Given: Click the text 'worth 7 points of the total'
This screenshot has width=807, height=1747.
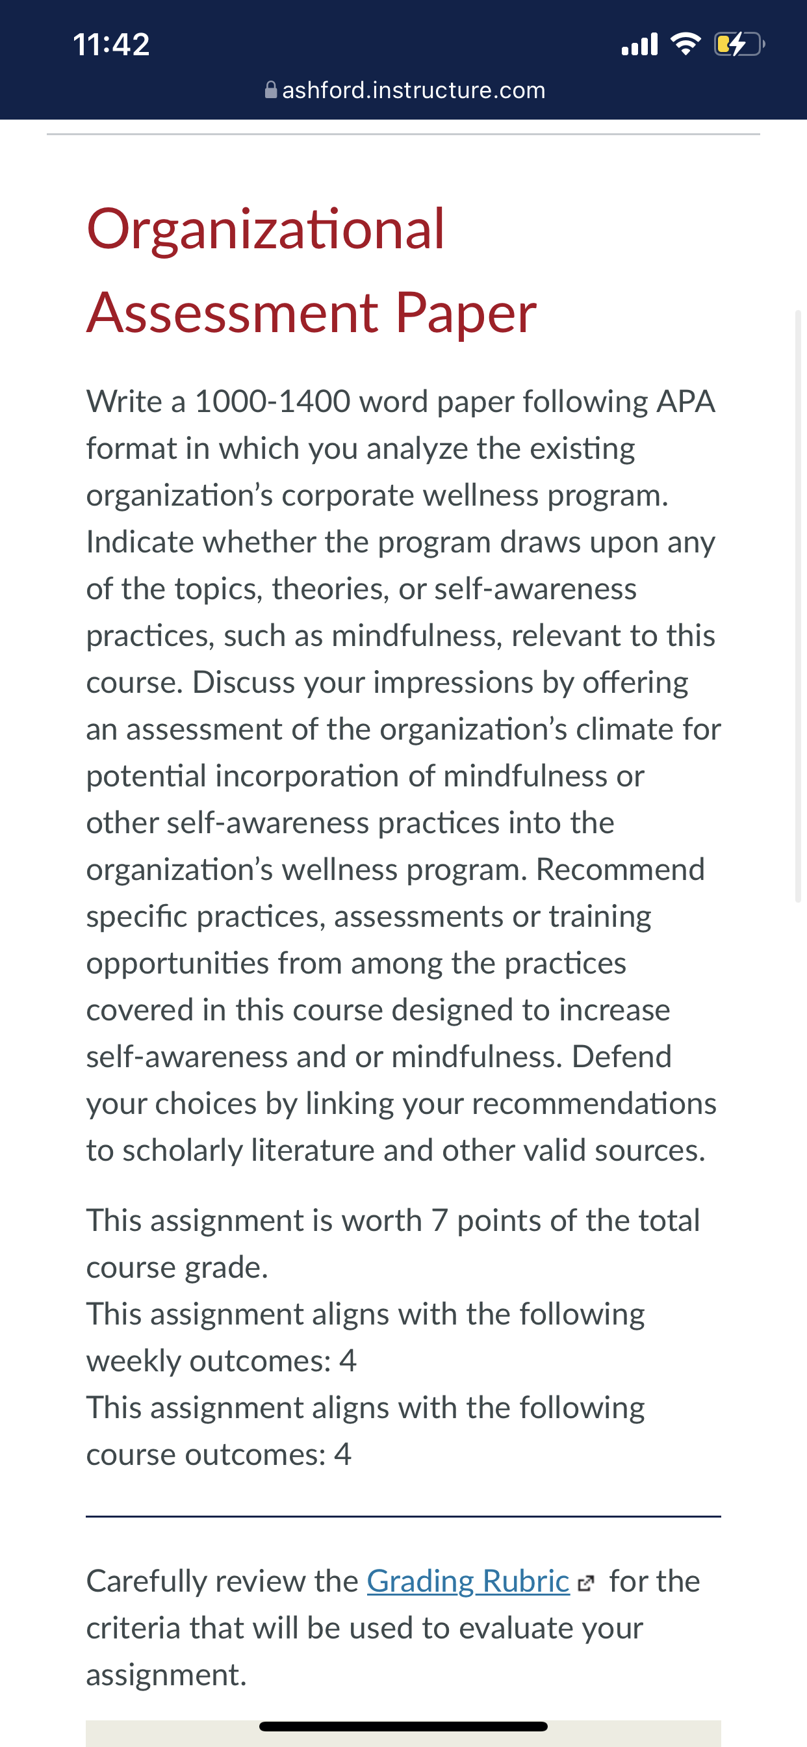Looking at the screenshot, I should [520, 1221].
